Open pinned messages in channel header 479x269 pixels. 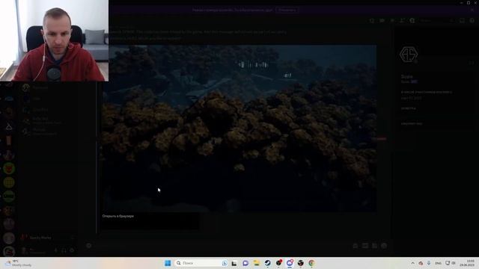(x=392, y=20)
